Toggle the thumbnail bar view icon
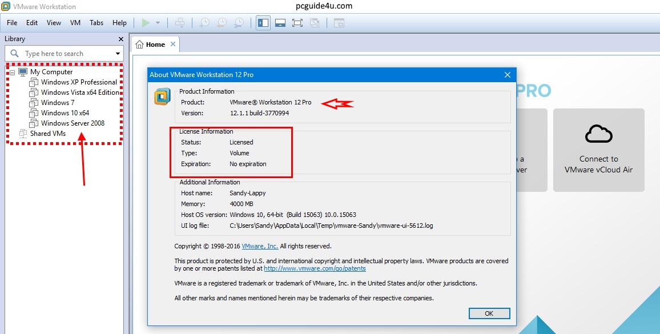This screenshot has height=334, width=660. (x=280, y=23)
